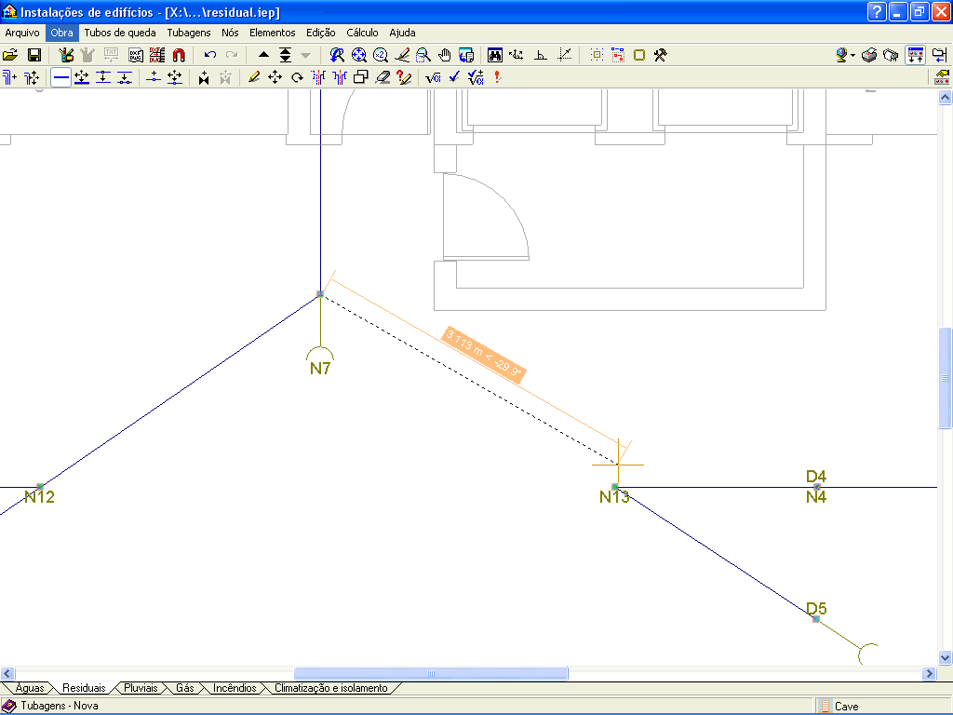953x715 pixels.
Task: Click the Cave floor indicator in status bar
Action: (846, 707)
